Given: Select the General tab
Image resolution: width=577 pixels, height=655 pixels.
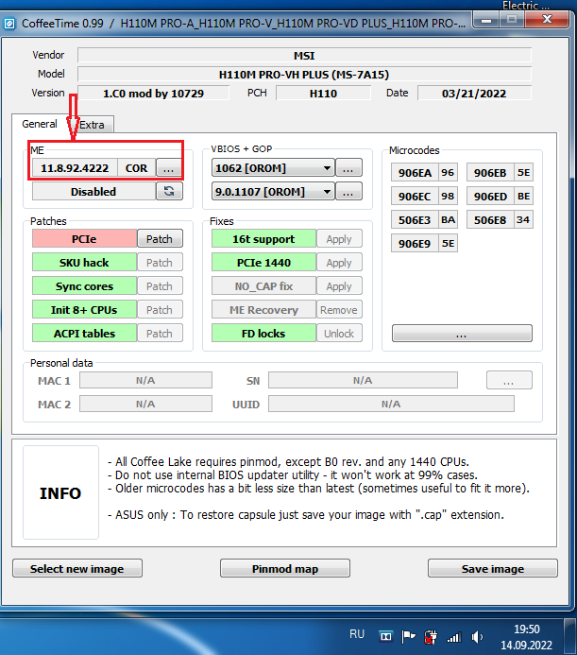Looking at the screenshot, I should 40,124.
